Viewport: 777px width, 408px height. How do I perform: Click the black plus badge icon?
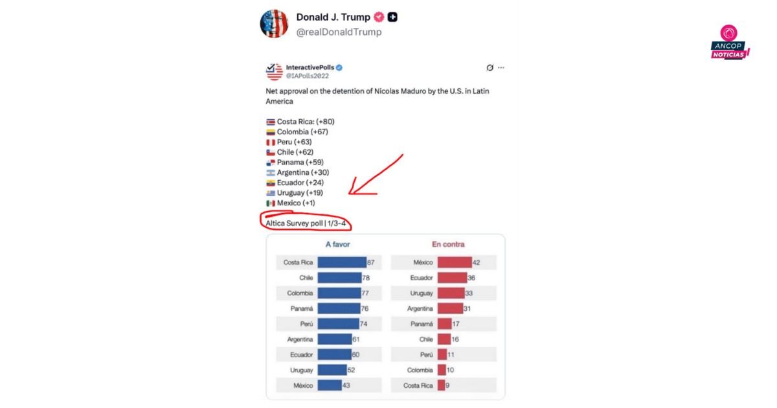click(392, 17)
